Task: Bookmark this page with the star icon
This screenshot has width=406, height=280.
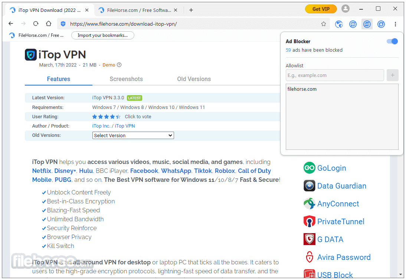Action: [323, 24]
